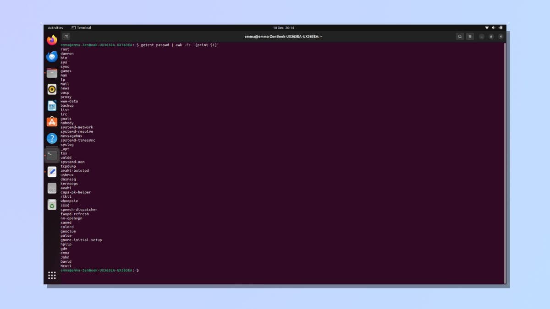The height and width of the screenshot is (309, 550).
Task: Click the green updater icon in the dock
Action: click(x=51, y=205)
